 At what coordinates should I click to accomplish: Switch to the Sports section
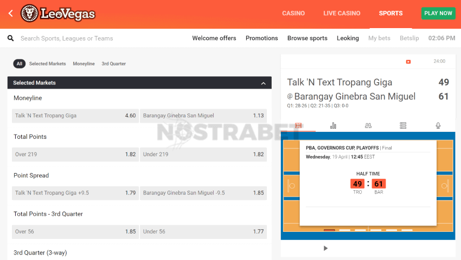pyautogui.click(x=390, y=13)
